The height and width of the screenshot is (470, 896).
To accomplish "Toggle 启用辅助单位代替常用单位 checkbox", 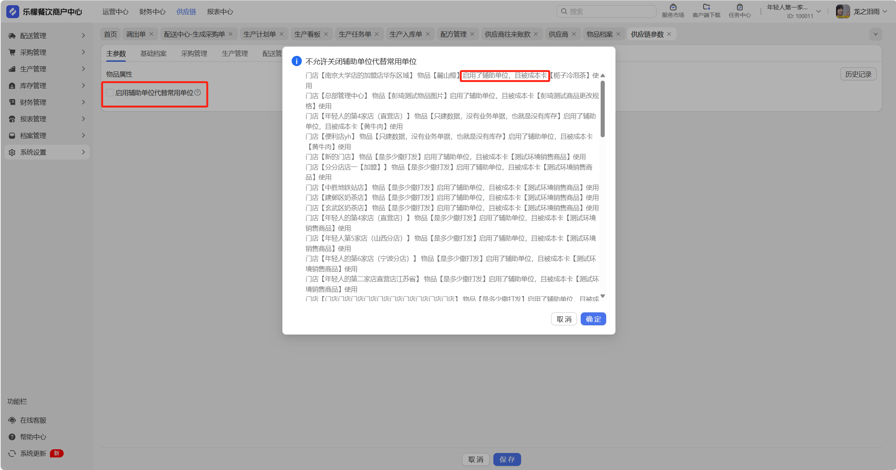I will point(110,93).
